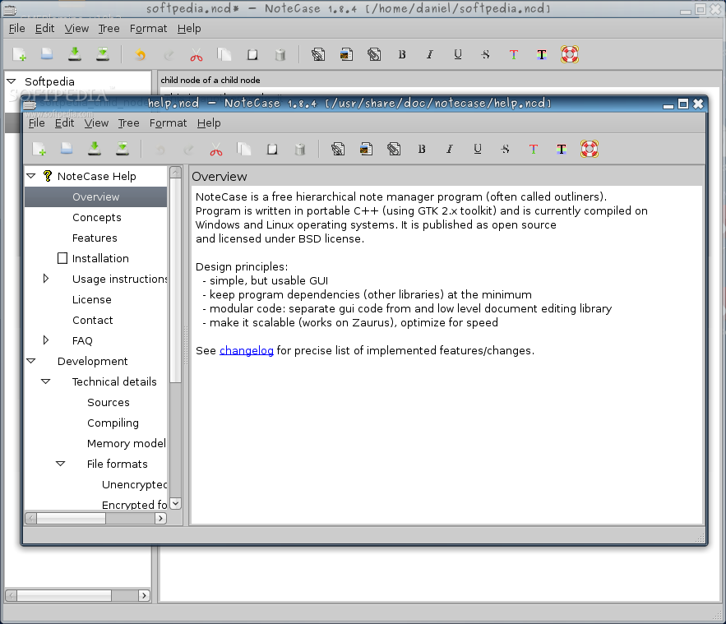Viewport: 726px width, 624px height.
Task: Open Tree menu in softpedia.ncd window
Action: point(109,29)
